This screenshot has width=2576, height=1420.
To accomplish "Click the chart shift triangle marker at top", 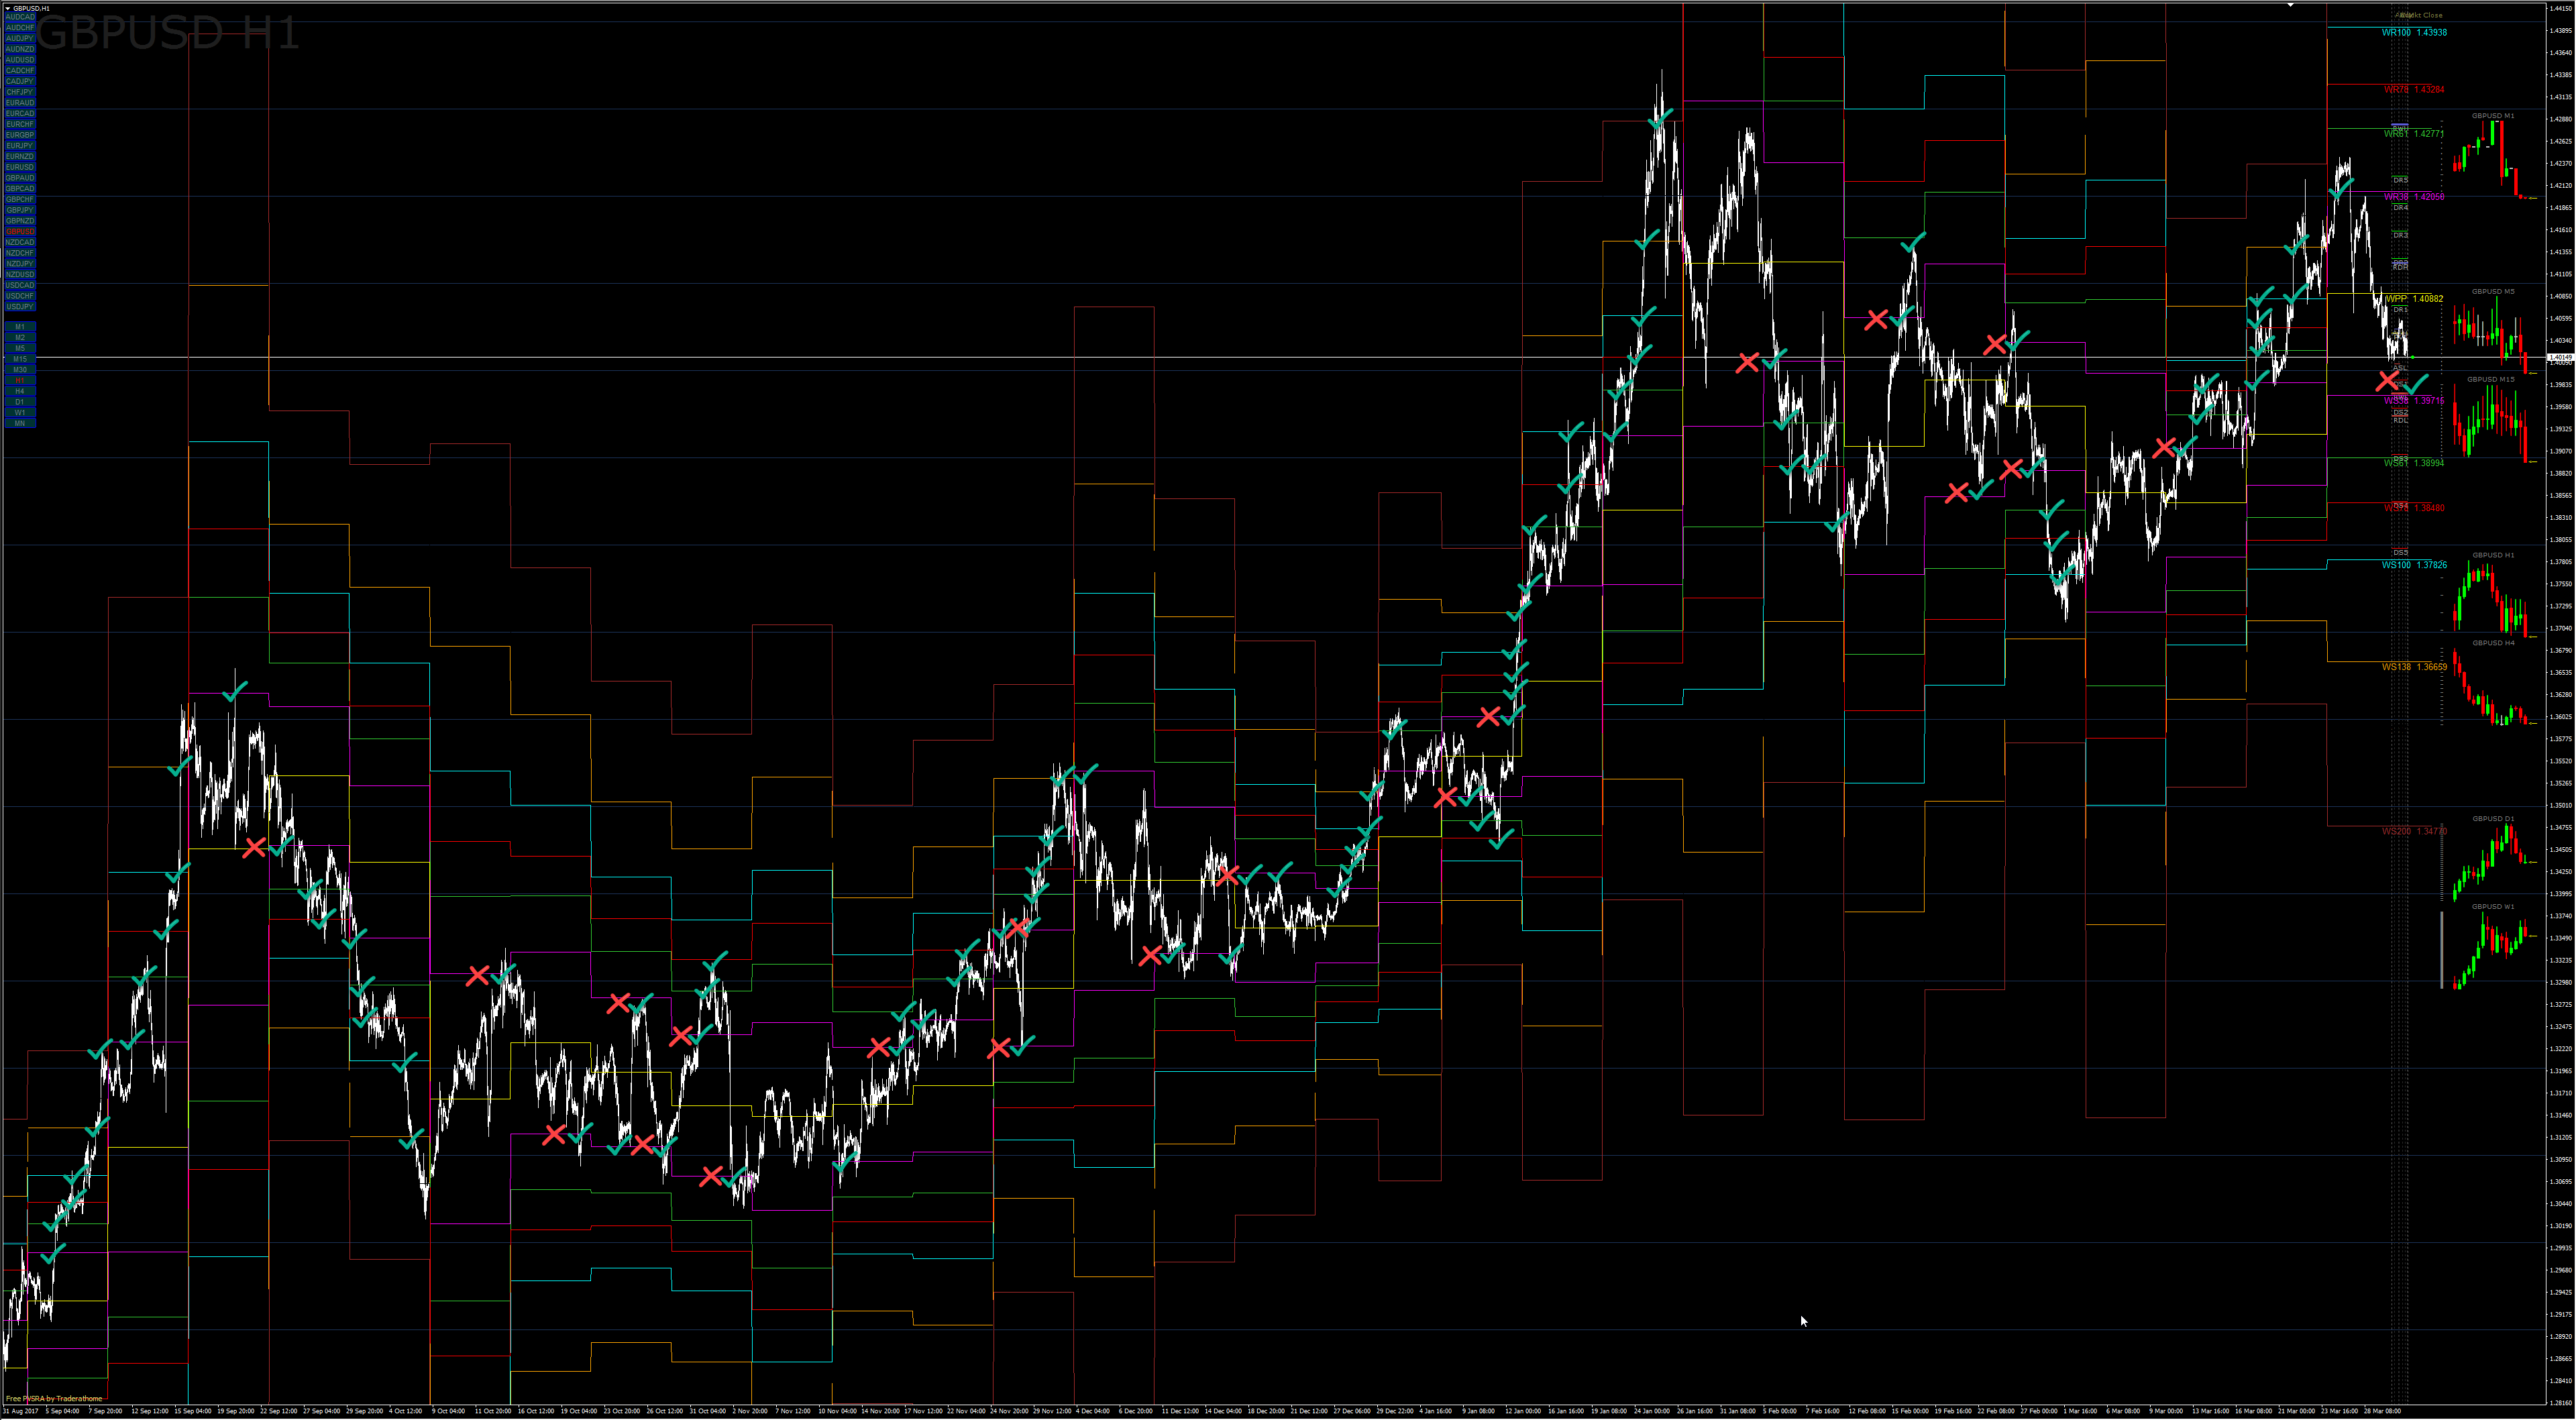I will pyautogui.click(x=2290, y=6).
